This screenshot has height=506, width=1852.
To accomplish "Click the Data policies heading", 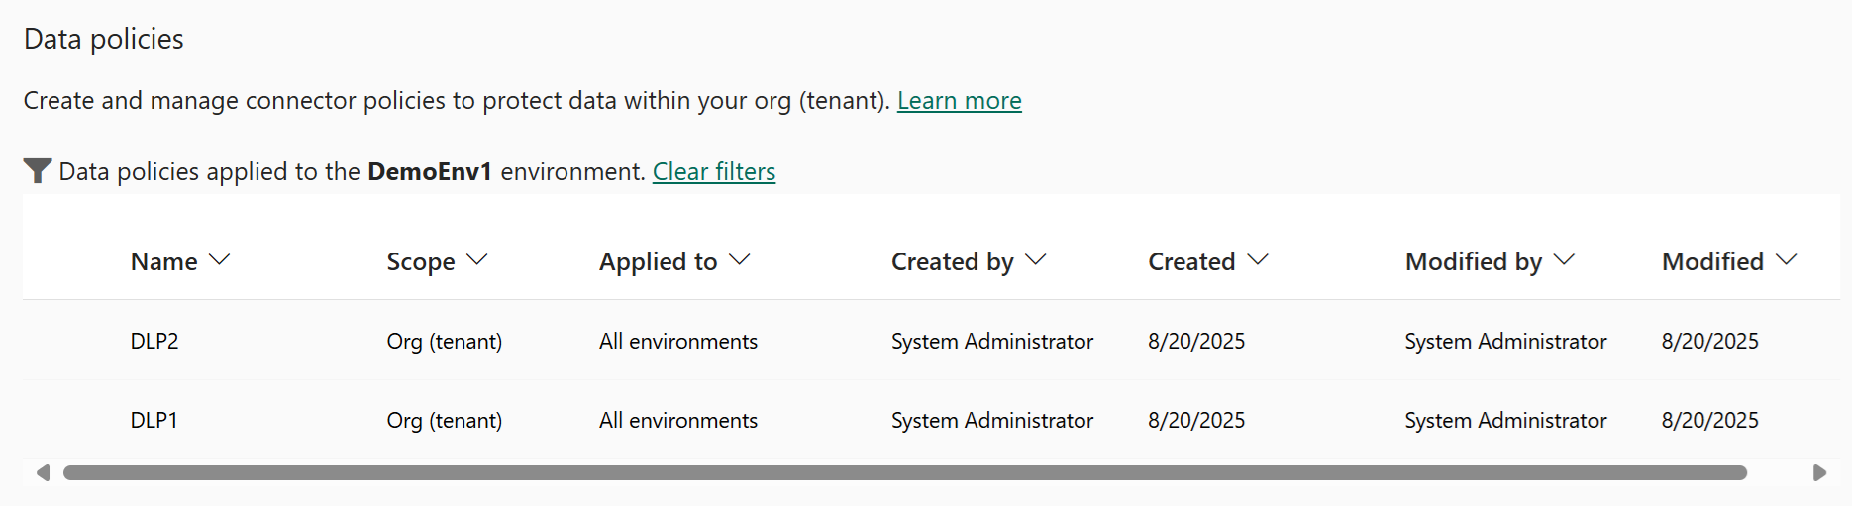I will [x=104, y=39].
